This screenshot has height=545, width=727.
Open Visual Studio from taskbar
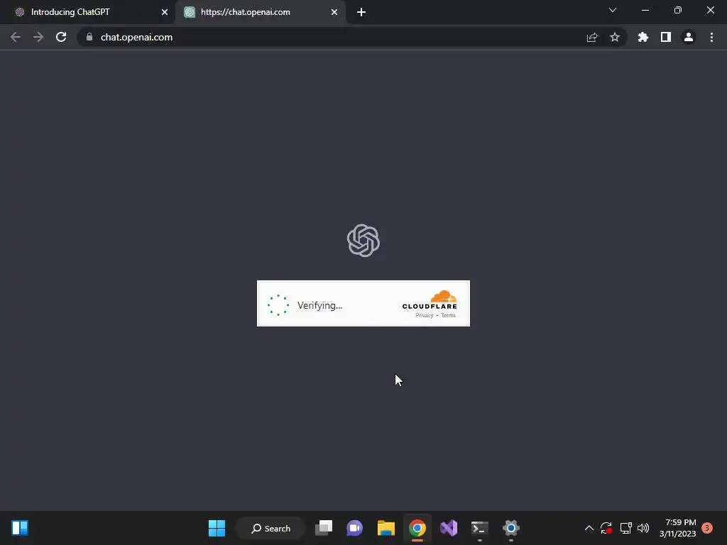click(x=449, y=528)
